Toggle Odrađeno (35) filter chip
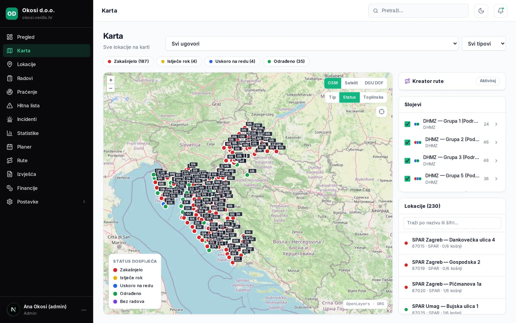 286,61
